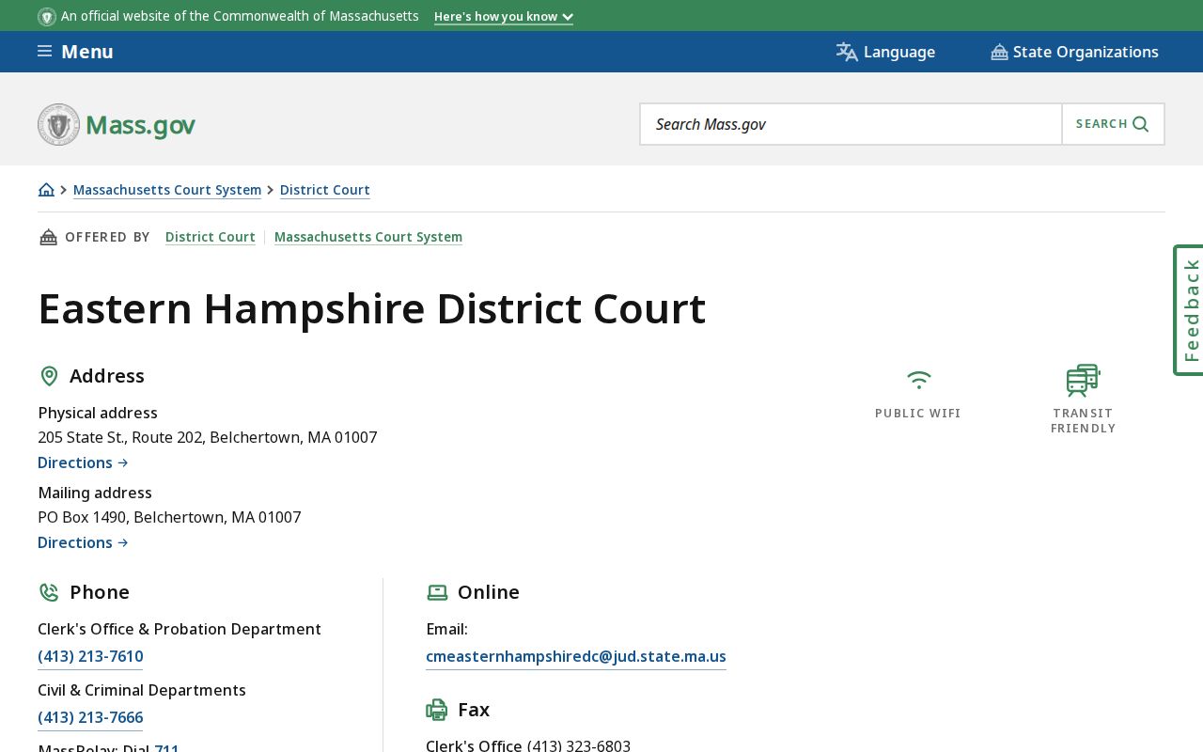Click the Public WiFi icon
The image size is (1203, 752).
click(918, 380)
